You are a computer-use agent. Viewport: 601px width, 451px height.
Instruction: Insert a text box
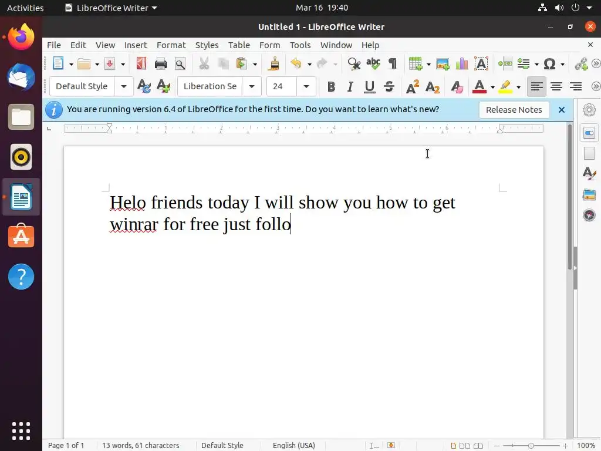(x=481, y=63)
